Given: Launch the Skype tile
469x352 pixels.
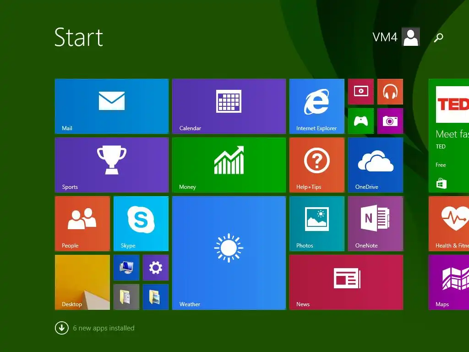Looking at the screenshot, I should coord(141,224).
